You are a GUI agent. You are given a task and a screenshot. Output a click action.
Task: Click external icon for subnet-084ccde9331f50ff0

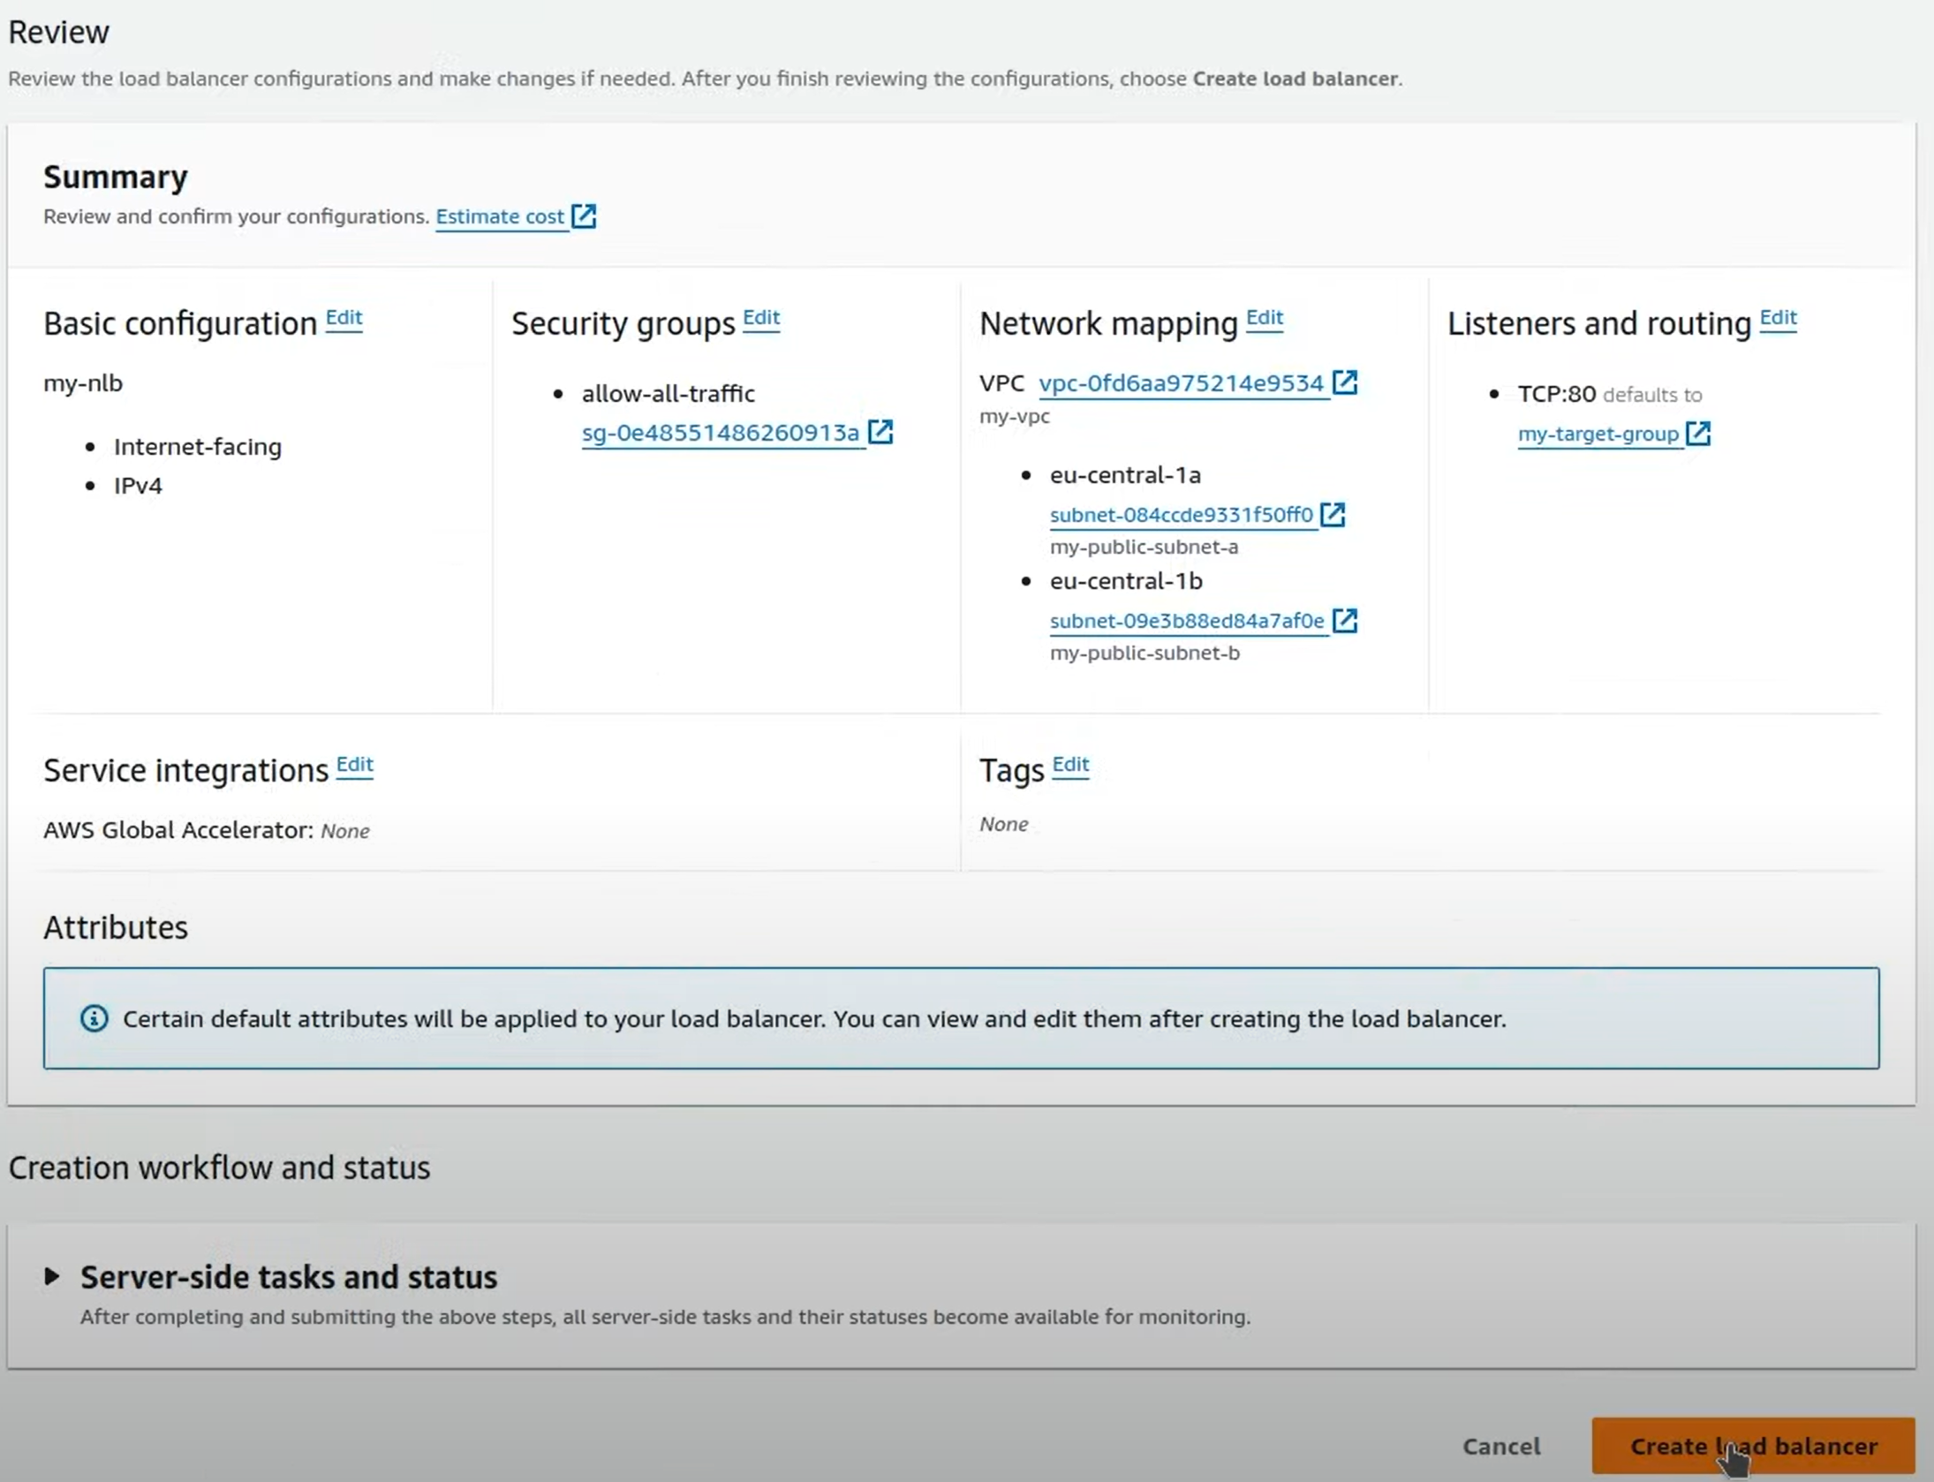tap(1333, 515)
